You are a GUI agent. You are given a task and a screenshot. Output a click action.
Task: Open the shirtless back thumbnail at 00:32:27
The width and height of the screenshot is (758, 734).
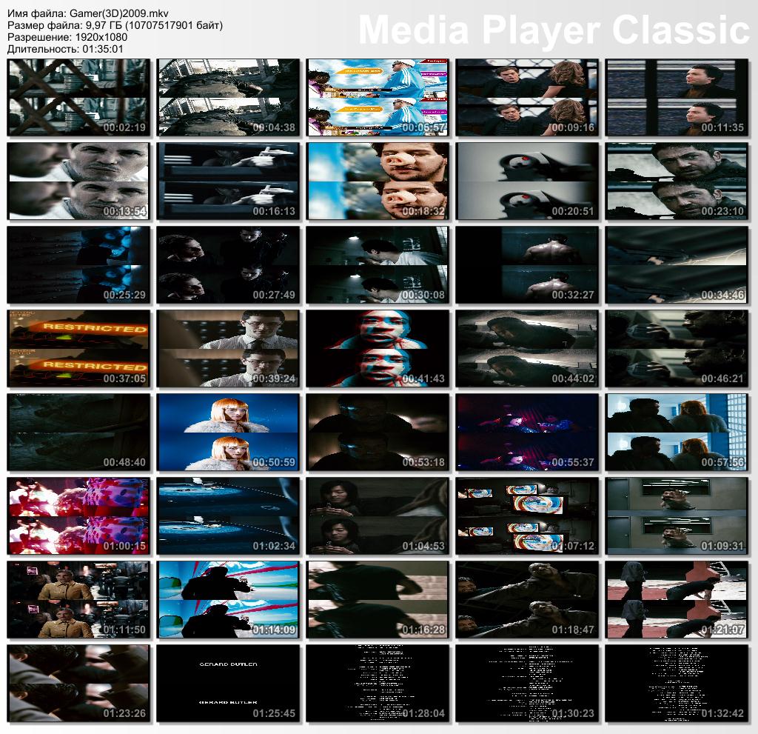[x=526, y=264]
